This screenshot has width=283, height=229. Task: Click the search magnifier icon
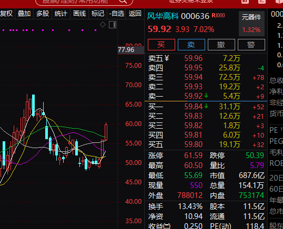click(123, 2)
